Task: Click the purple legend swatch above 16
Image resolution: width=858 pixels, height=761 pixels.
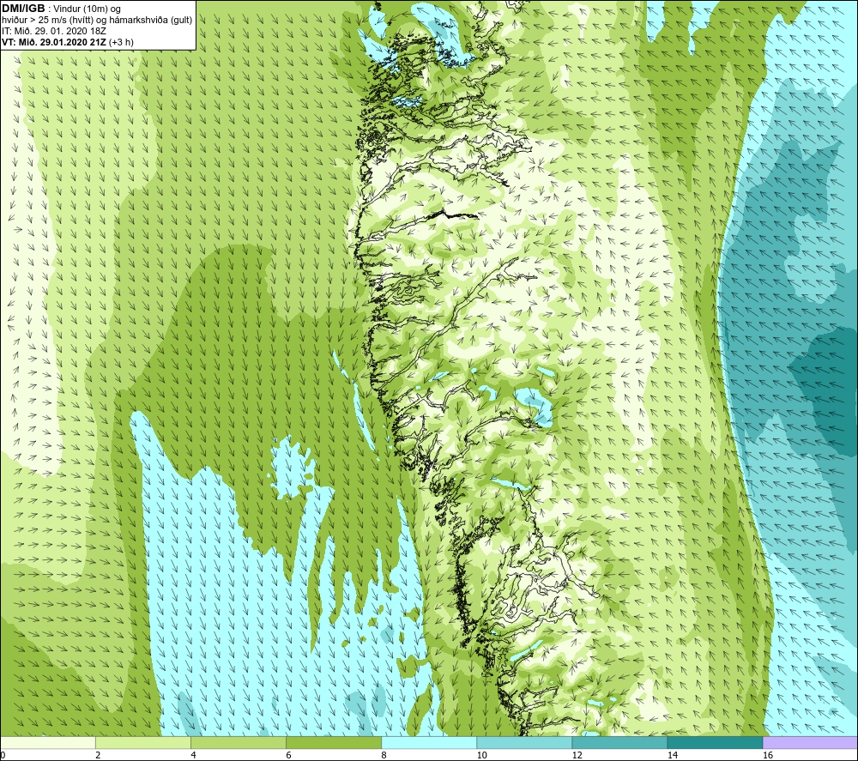Action: pos(811,742)
